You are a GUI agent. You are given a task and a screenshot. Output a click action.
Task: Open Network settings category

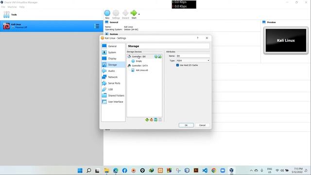113,77
